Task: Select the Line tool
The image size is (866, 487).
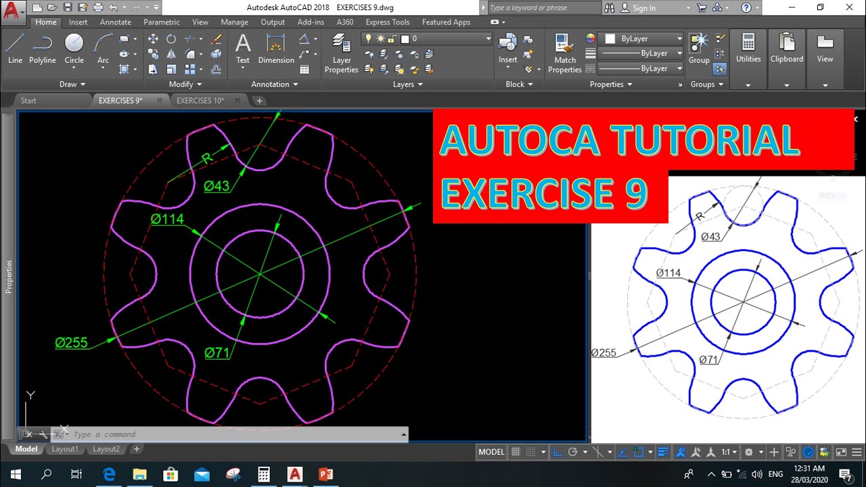Action: [x=15, y=49]
